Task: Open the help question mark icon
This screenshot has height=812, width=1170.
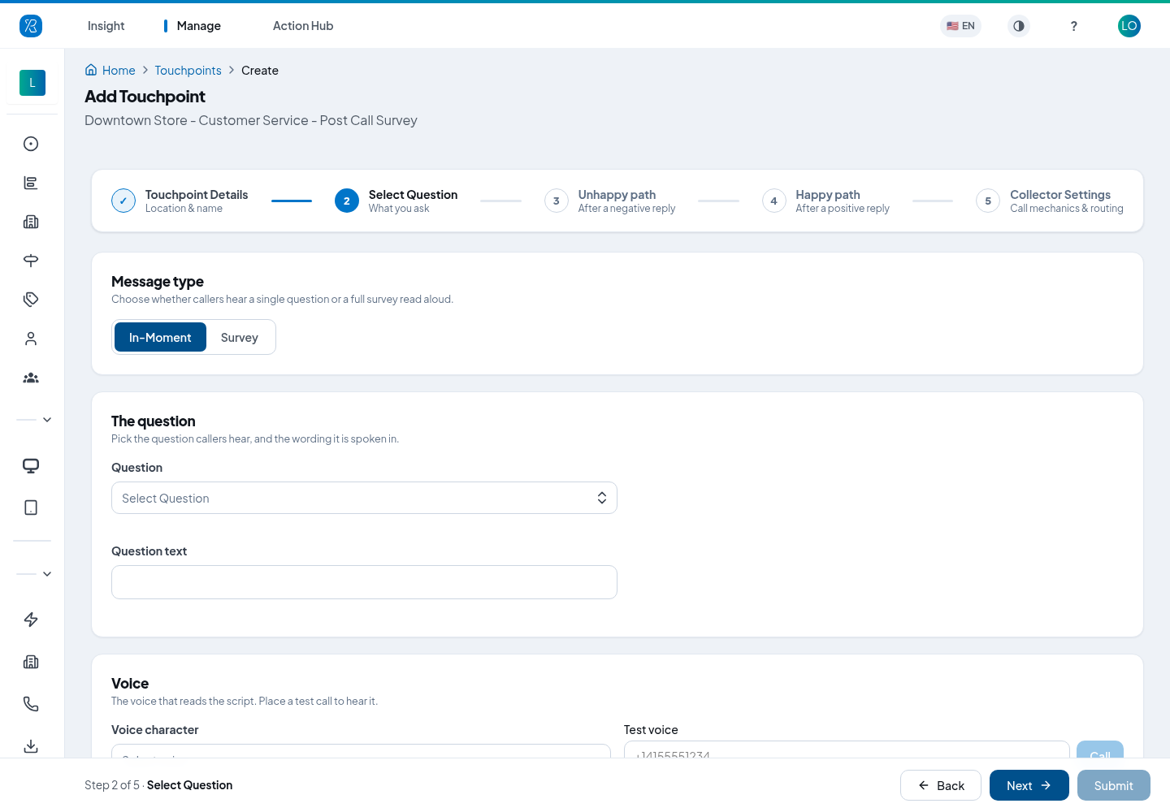Action: click(1074, 26)
